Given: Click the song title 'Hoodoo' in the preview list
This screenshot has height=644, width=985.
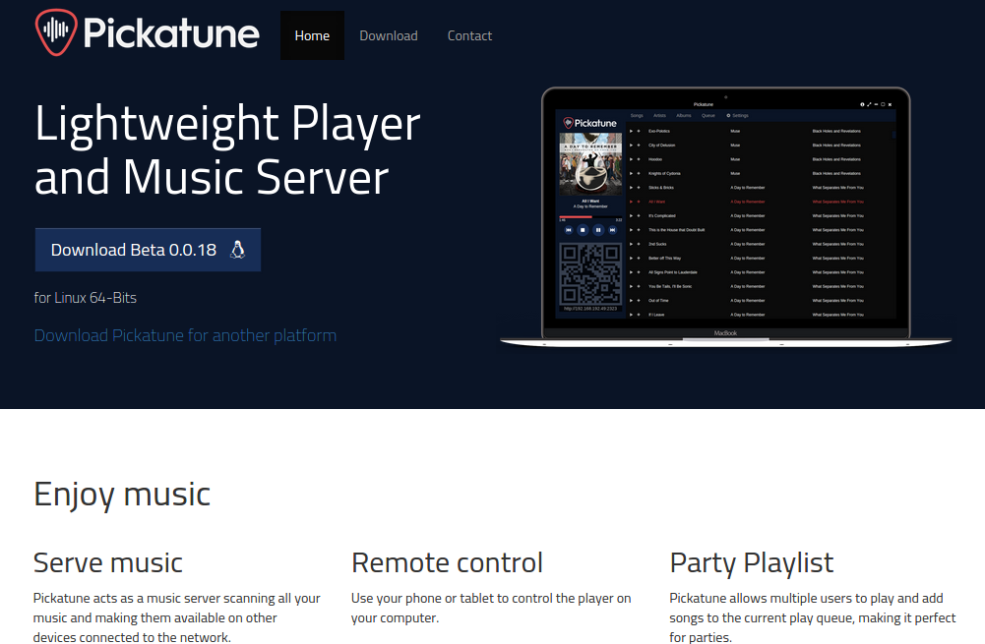Looking at the screenshot, I should (655, 159).
